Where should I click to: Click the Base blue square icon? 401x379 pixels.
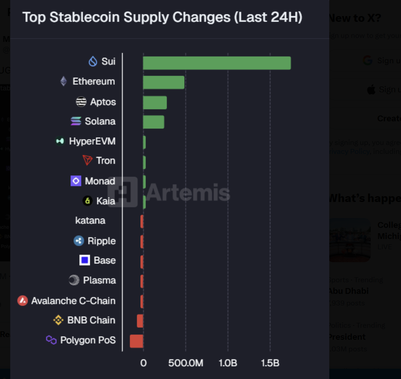85,260
